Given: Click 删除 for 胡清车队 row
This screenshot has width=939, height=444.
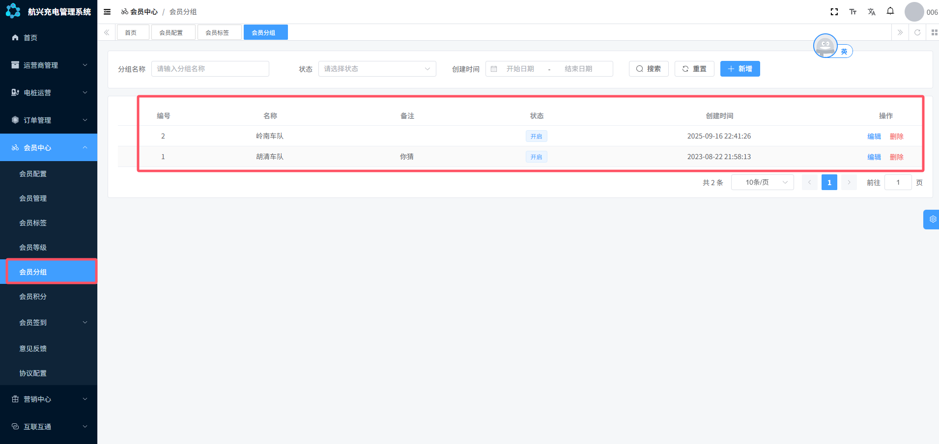Looking at the screenshot, I should coord(896,157).
